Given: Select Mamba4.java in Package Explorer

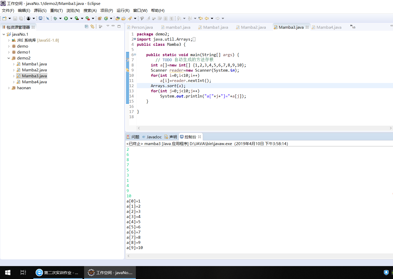Looking at the screenshot, I should 34,82.
